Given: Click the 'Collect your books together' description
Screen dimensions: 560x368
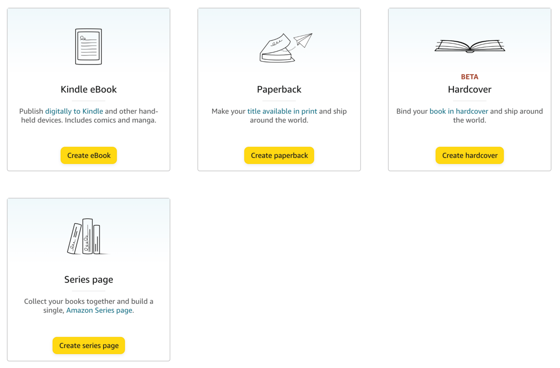Looking at the screenshot, I should 88,301.
